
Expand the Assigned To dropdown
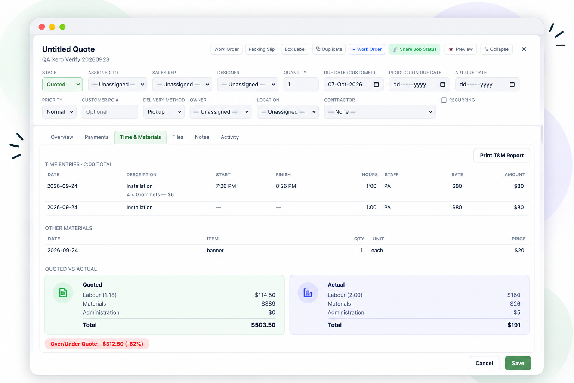[118, 85]
